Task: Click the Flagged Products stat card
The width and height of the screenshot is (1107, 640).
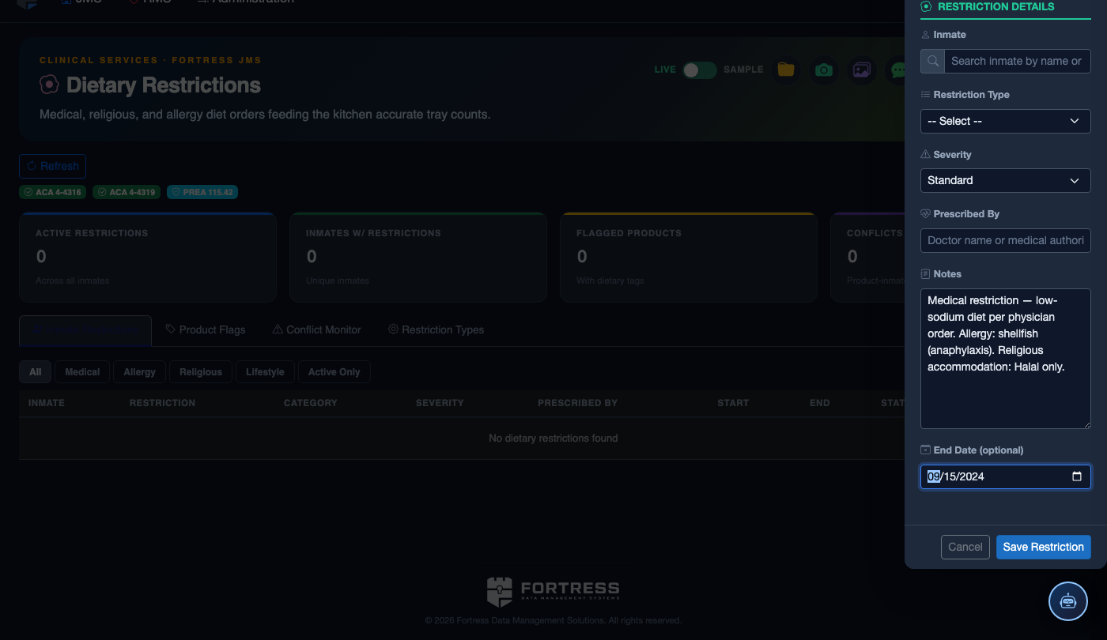Action: [689, 257]
